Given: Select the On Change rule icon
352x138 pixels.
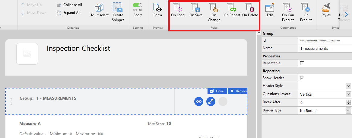Looking at the screenshot, I should [x=214, y=8].
